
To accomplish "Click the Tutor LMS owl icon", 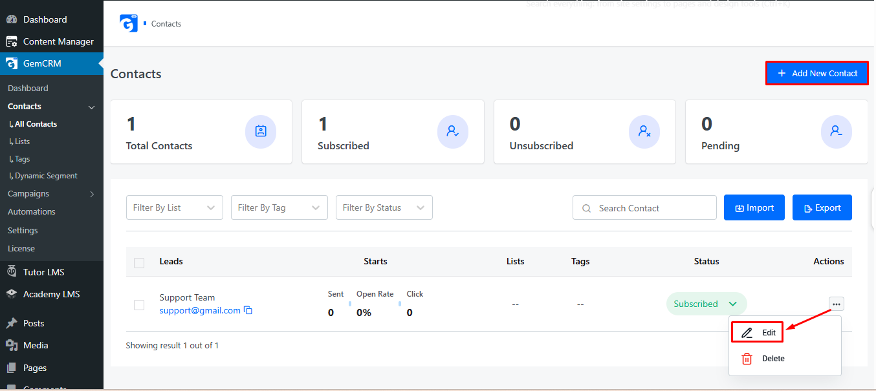I will (x=12, y=272).
